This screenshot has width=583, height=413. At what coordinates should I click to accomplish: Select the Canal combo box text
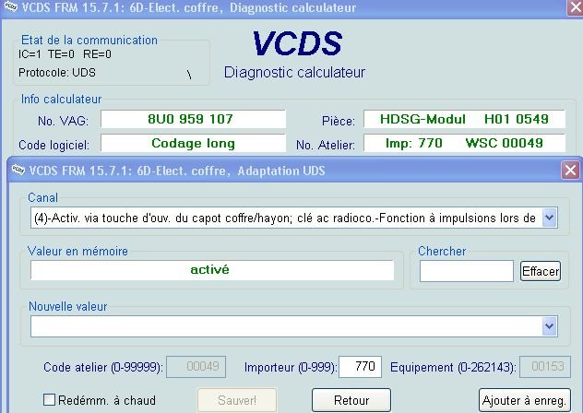[x=286, y=218]
